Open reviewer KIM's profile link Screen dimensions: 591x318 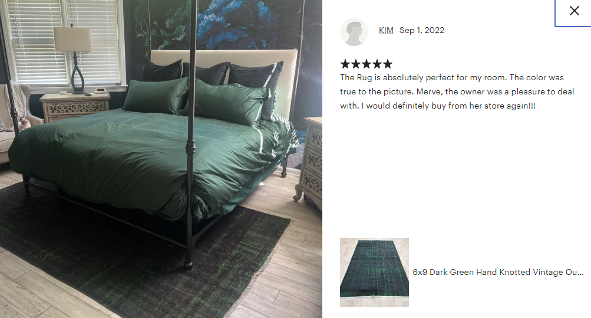pyautogui.click(x=386, y=30)
